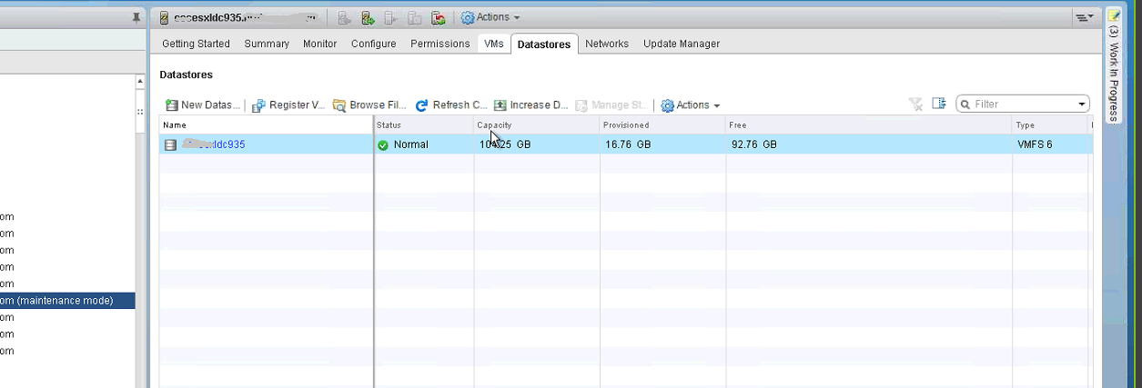Switch to the Getting Started tab
Viewport: 1142px width, 388px height.
[x=196, y=44]
